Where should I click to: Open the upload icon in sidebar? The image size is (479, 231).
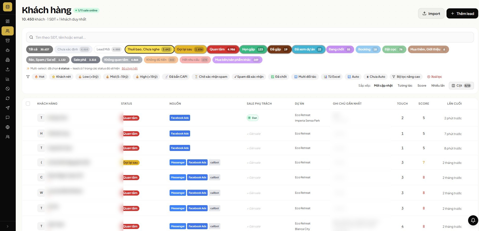tap(8, 69)
